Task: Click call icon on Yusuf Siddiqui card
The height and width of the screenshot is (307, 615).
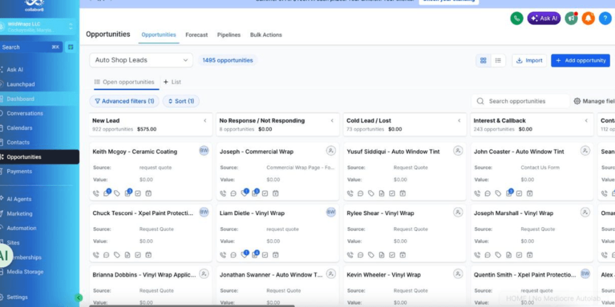Action: coord(350,193)
